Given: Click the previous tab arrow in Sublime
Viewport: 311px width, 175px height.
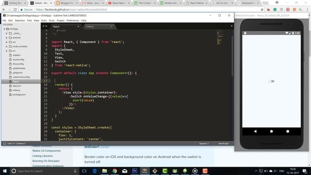Looking at the screenshot, I should tap(43, 26).
